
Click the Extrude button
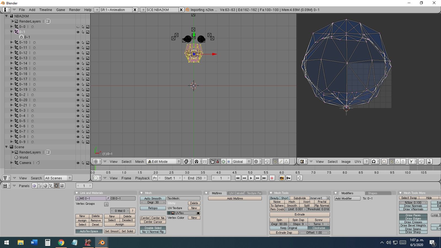click(300, 214)
